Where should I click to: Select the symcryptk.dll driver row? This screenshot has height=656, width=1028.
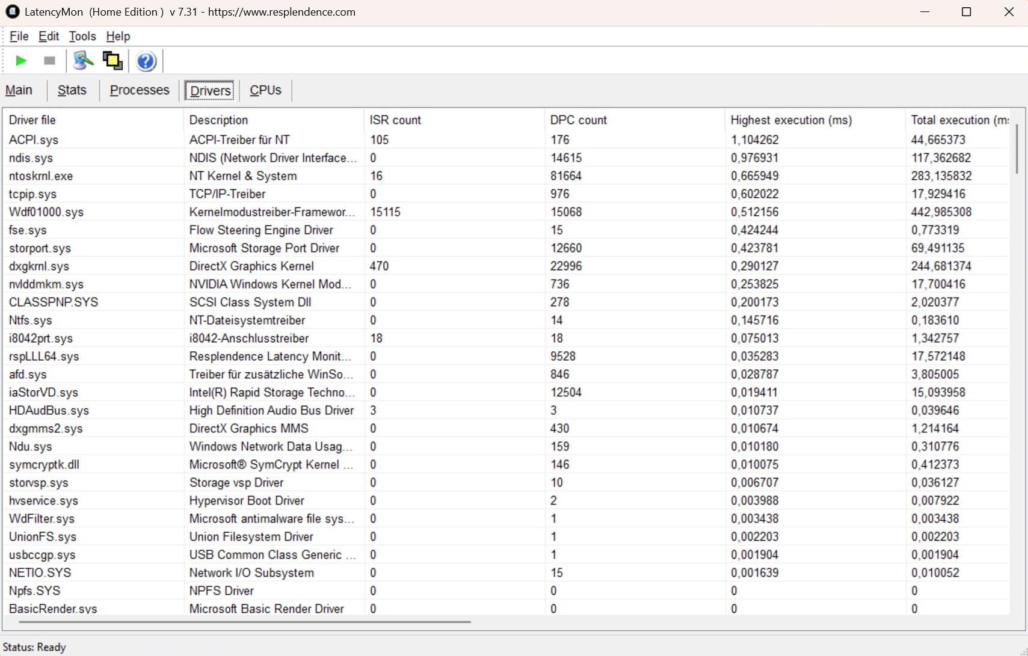506,464
